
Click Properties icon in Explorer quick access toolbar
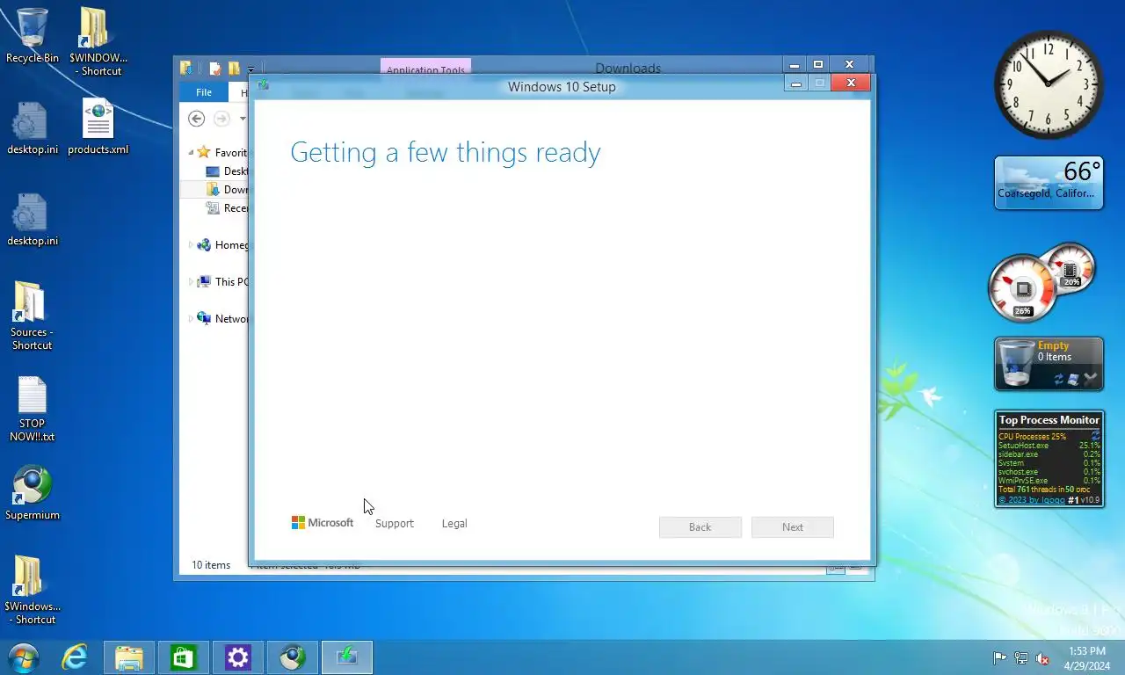214,69
